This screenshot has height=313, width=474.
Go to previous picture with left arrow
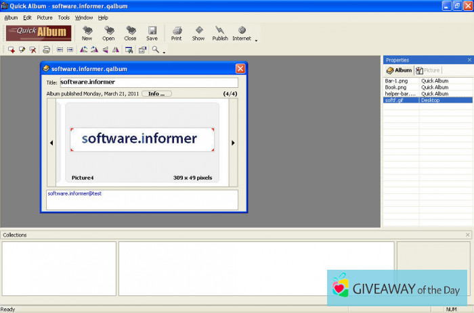tap(51, 143)
